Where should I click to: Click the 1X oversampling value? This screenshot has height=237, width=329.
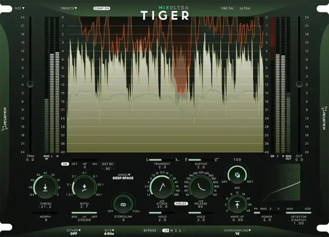[237, 234]
